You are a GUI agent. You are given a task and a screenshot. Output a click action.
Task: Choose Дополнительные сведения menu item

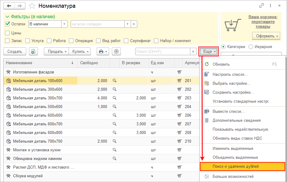243,121
